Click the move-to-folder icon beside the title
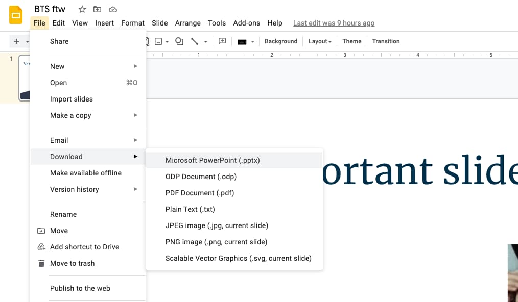 [97, 9]
